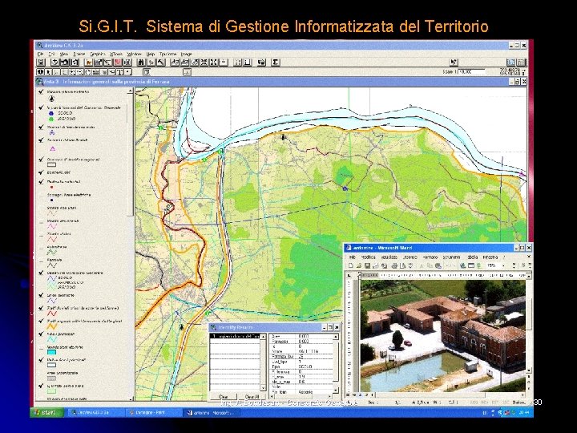The height and width of the screenshot is (433, 577).
Task: Select the Draw Point tool
Action: tap(127, 72)
